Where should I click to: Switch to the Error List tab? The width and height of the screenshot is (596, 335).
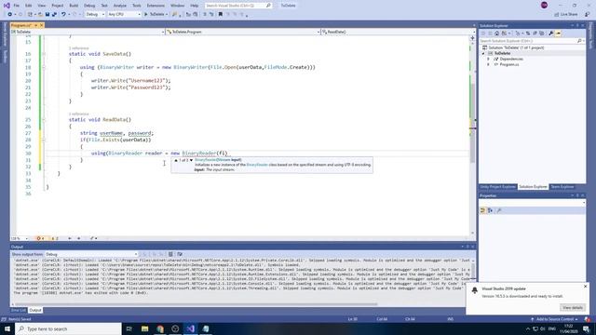coord(19,310)
